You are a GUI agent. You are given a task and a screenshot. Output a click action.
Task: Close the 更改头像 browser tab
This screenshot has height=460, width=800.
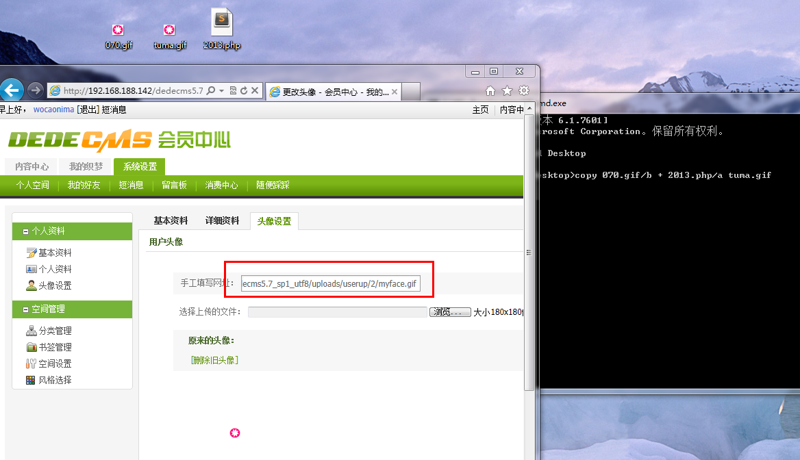click(x=395, y=92)
